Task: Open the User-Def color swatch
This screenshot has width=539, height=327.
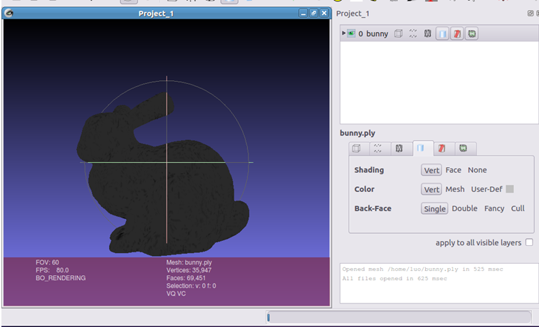Action: (x=510, y=189)
